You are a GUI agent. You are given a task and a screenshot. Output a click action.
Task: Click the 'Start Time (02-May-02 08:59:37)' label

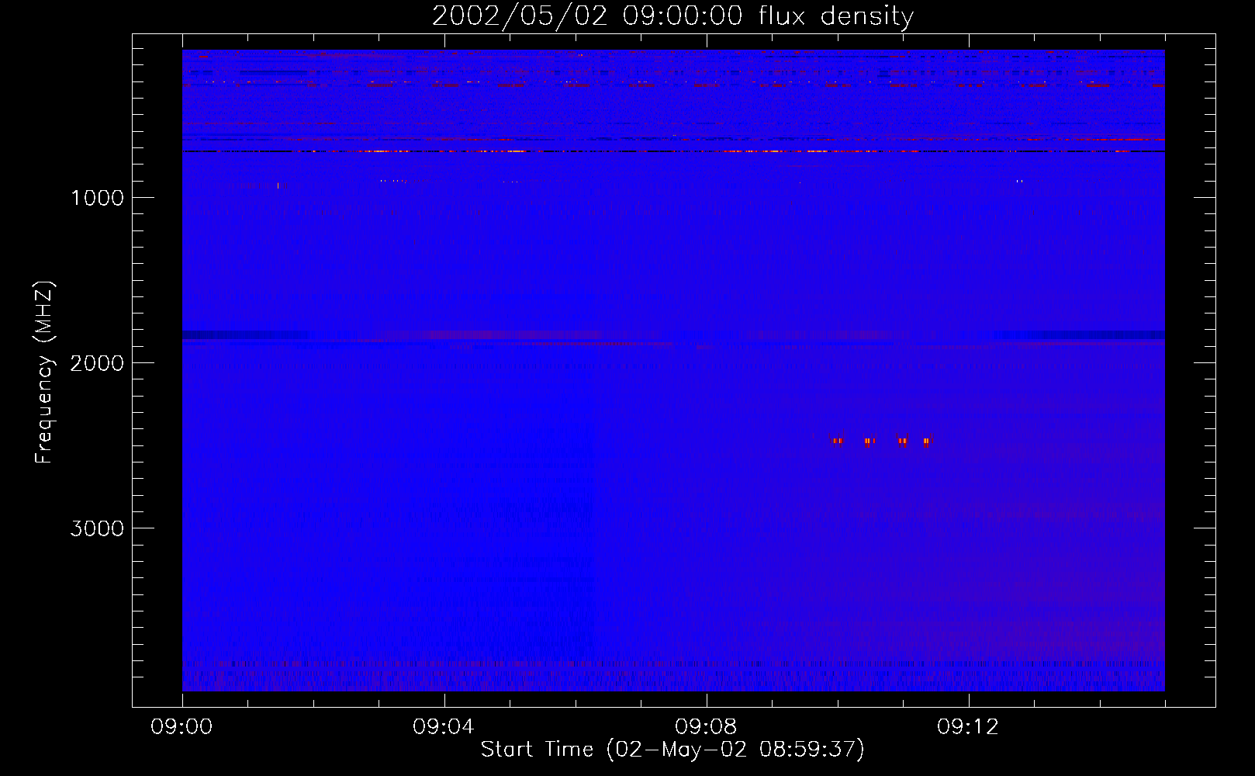(x=672, y=750)
